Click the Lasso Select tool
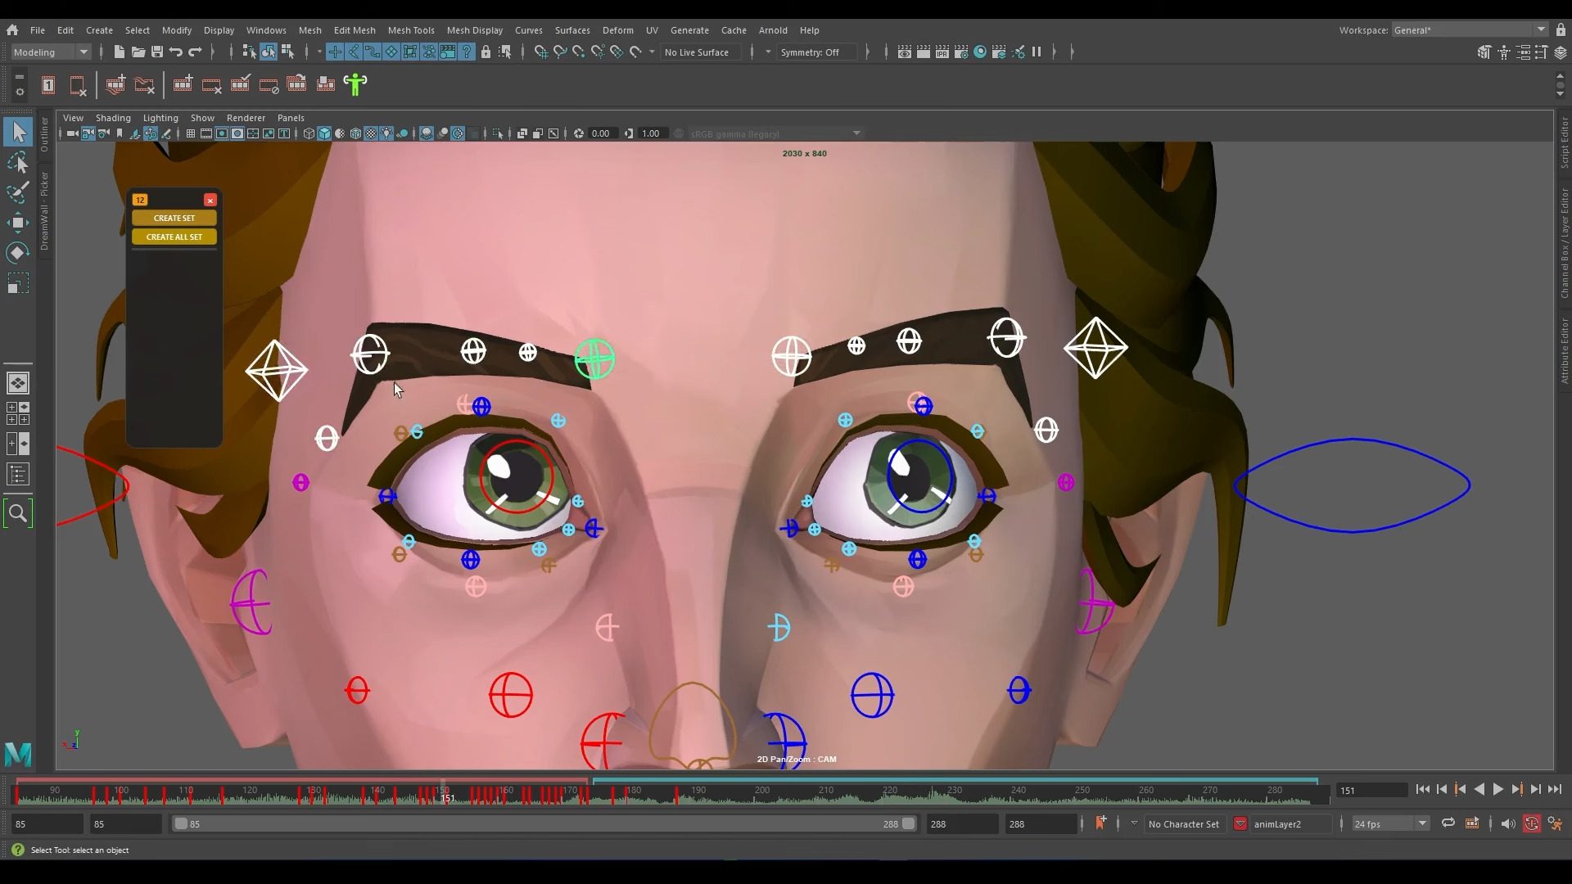The image size is (1572, 884). 17,163
